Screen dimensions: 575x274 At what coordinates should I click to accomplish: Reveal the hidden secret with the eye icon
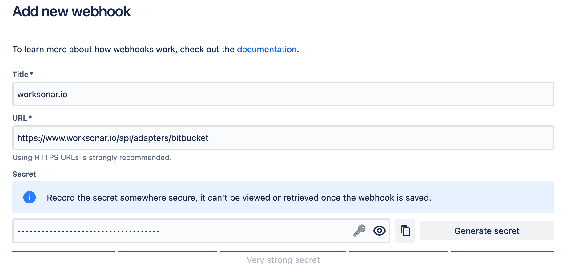point(379,230)
